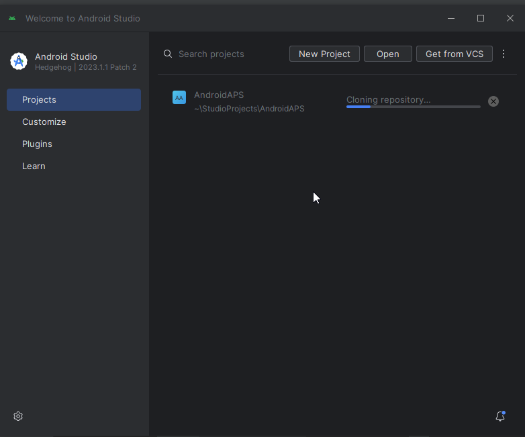Click the search magnifier icon
This screenshot has width=525, height=437.
(x=168, y=54)
